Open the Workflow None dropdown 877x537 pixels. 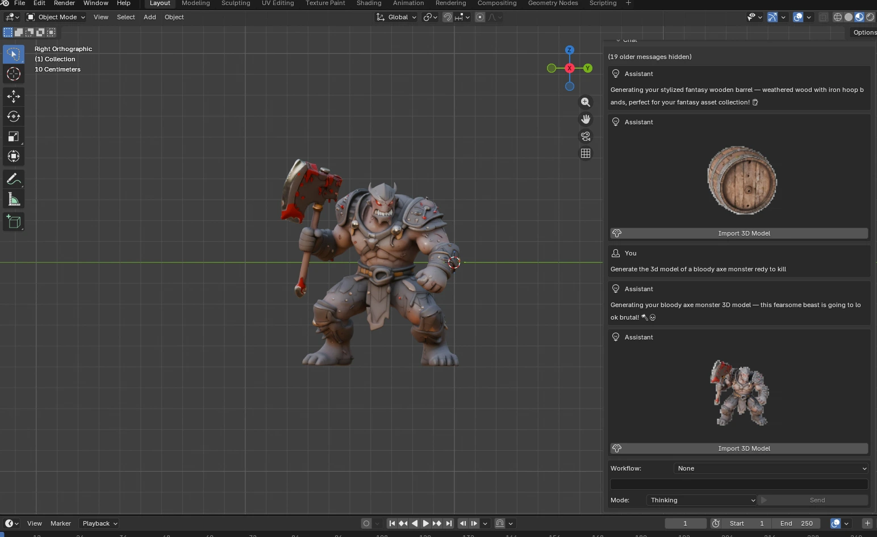pyautogui.click(x=771, y=468)
